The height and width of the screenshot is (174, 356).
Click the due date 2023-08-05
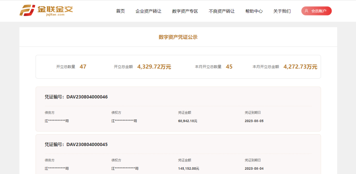point(254,121)
